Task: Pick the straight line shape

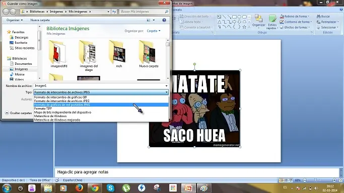Action: [224, 17]
